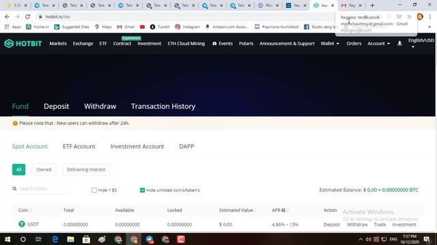Open Microsoft Store from taskbar
Viewport: 437px width, 245px height.
pyautogui.click(x=86, y=239)
